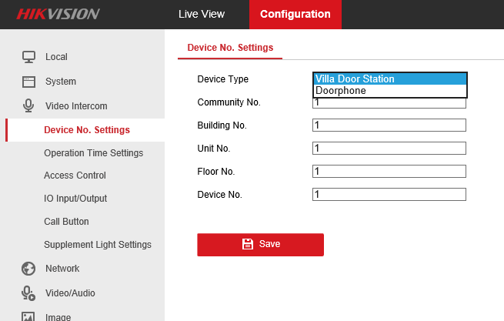Collapse the Video Intercom section
This screenshot has width=504, height=321.
[x=75, y=105]
